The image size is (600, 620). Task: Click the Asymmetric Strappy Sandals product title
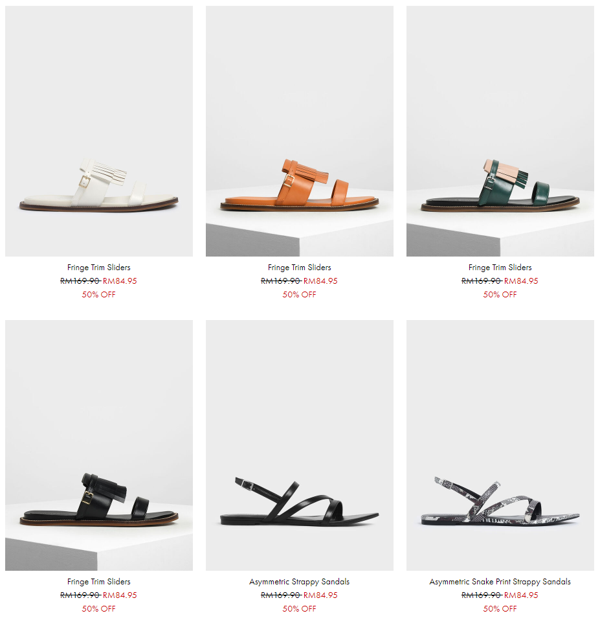pyautogui.click(x=300, y=582)
